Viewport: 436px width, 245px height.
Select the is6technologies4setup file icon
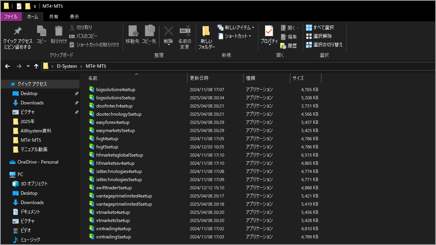pyautogui.click(x=92, y=171)
